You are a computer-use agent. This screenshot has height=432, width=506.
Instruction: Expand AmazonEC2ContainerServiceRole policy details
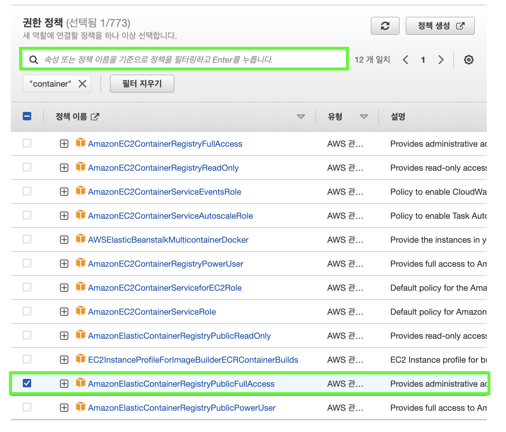[64, 312]
